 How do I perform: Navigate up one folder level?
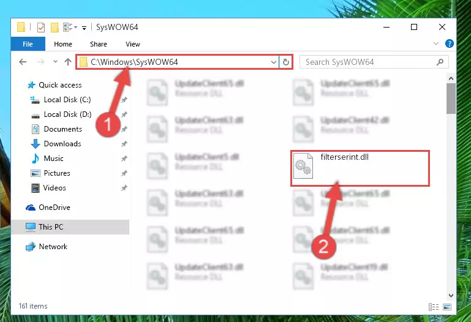(x=68, y=62)
